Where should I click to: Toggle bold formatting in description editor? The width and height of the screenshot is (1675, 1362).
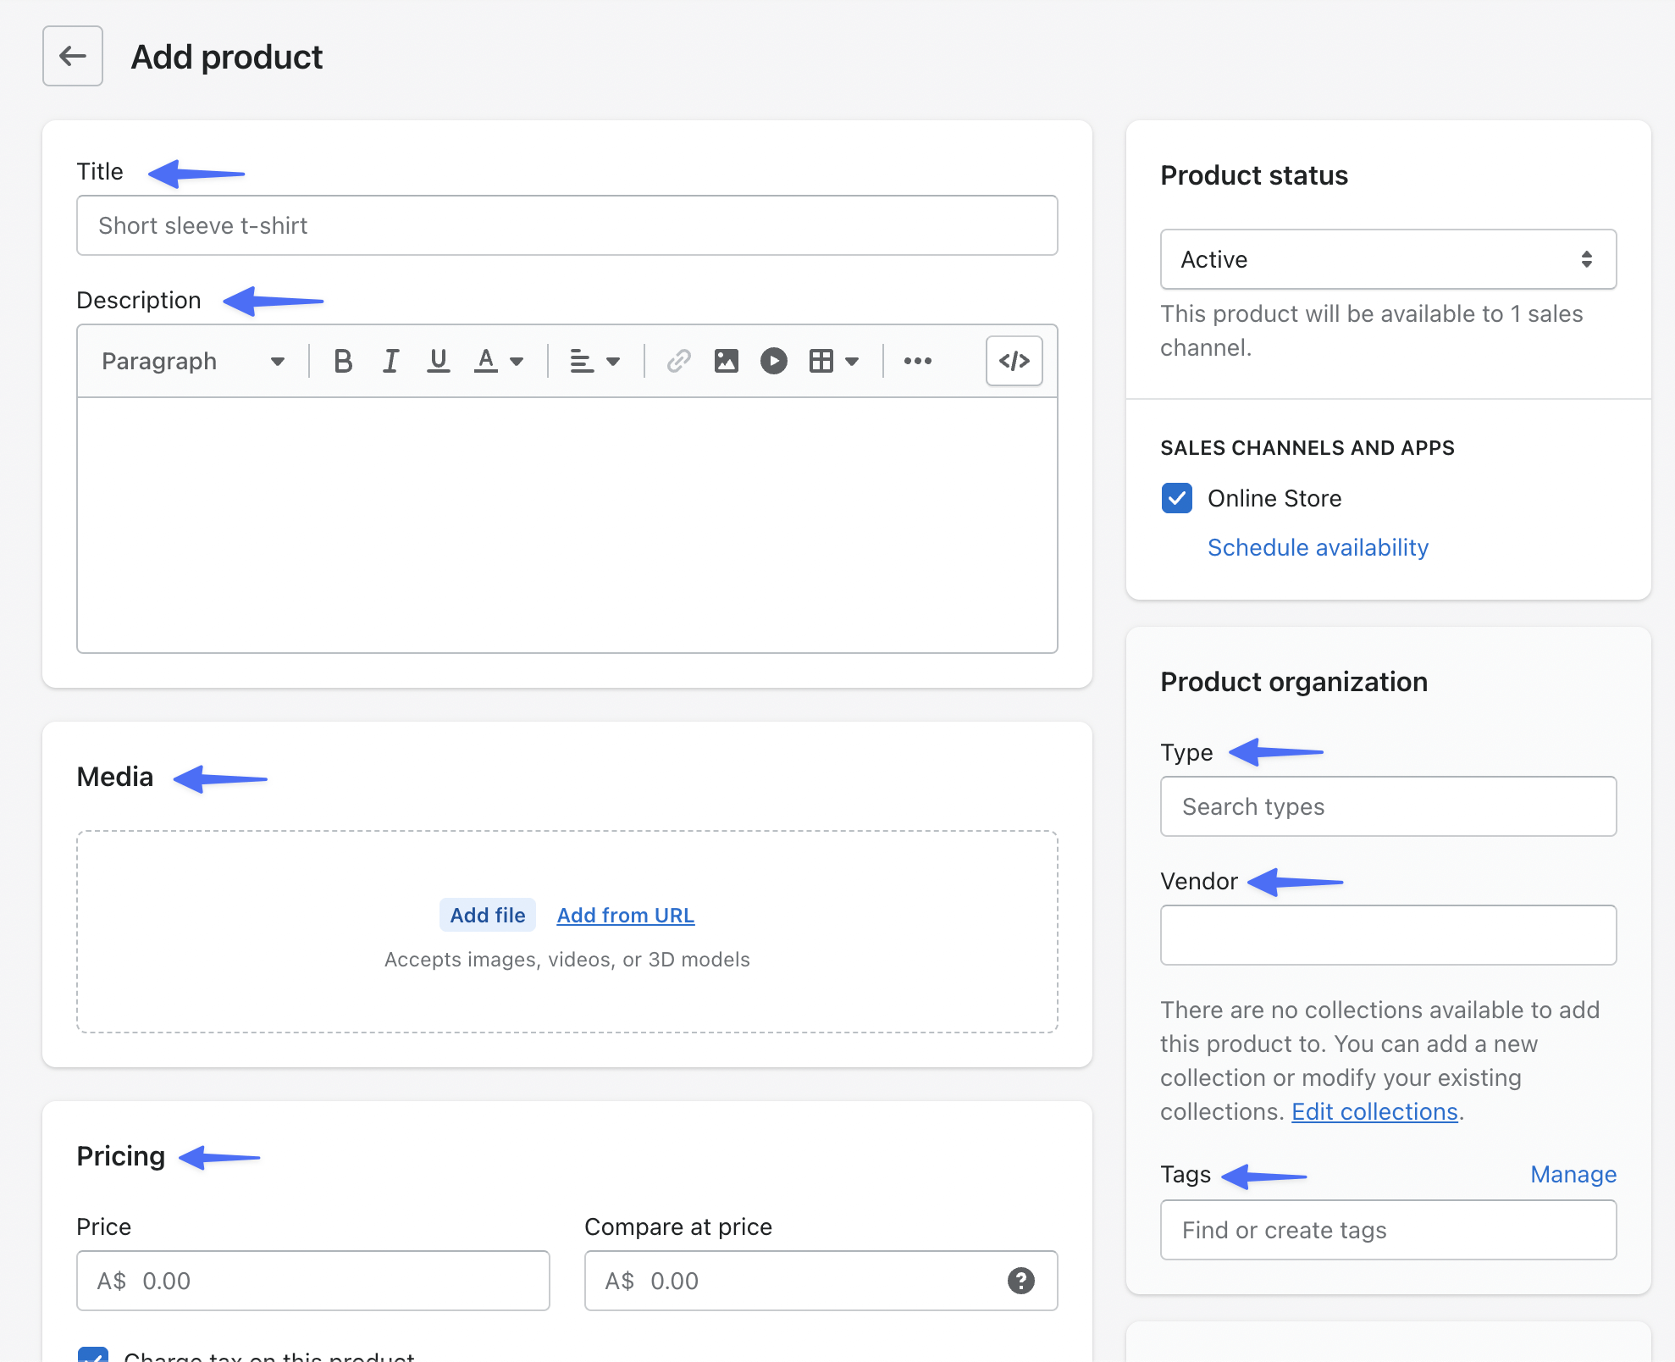343,362
